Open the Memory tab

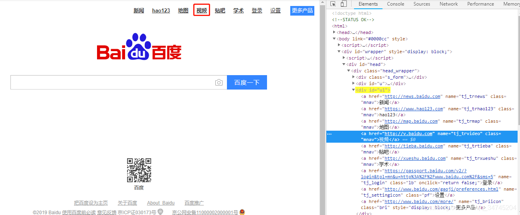click(511, 4)
